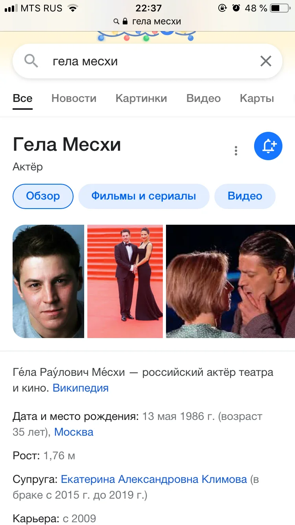Select the Видео chip below actor name
Image resolution: width=295 pixels, height=525 pixels.
coord(245,196)
